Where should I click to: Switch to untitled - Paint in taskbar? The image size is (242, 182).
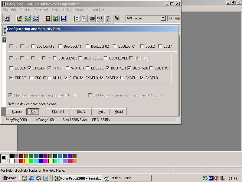pos(127,178)
